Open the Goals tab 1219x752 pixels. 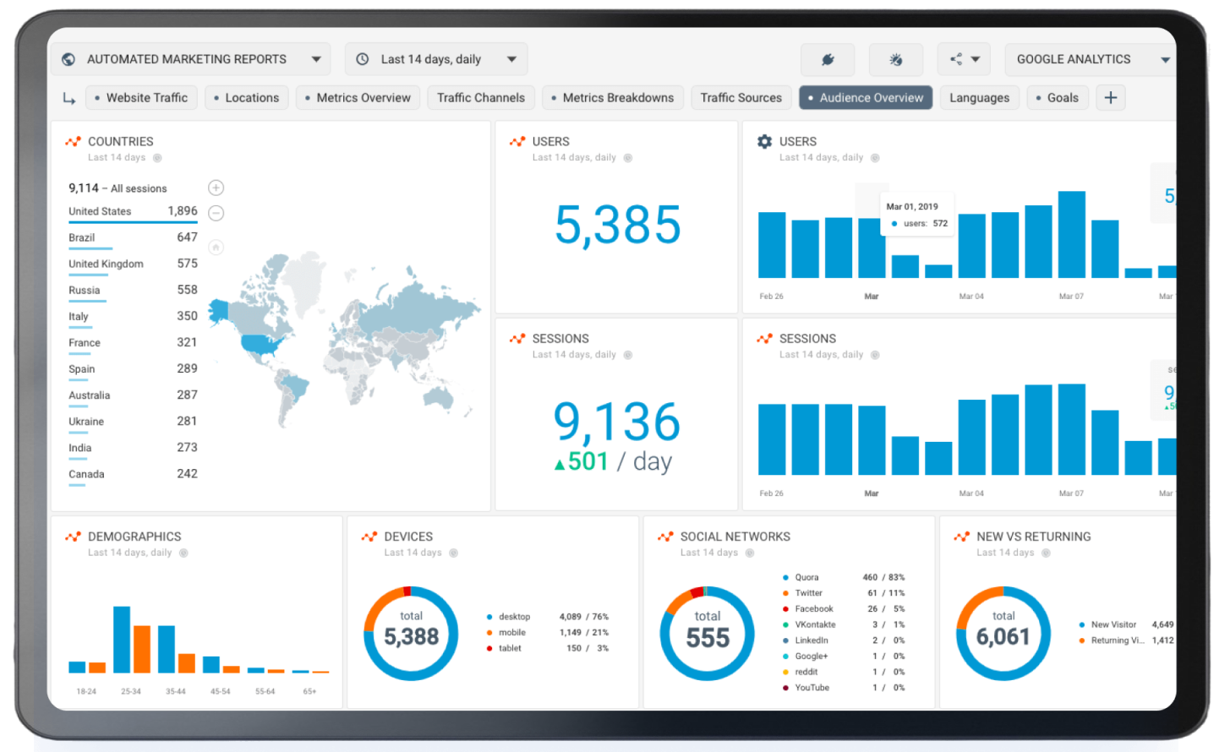click(1058, 98)
